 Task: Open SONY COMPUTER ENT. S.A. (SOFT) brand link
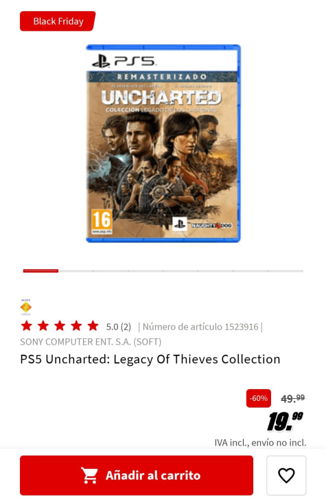point(91,342)
